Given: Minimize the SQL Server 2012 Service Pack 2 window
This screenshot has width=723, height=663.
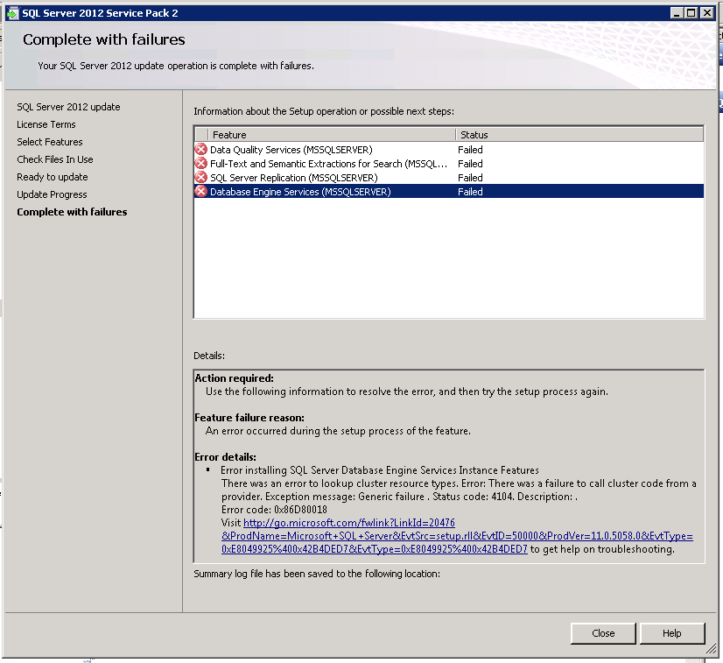Looking at the screenshot, I should 677,13.
